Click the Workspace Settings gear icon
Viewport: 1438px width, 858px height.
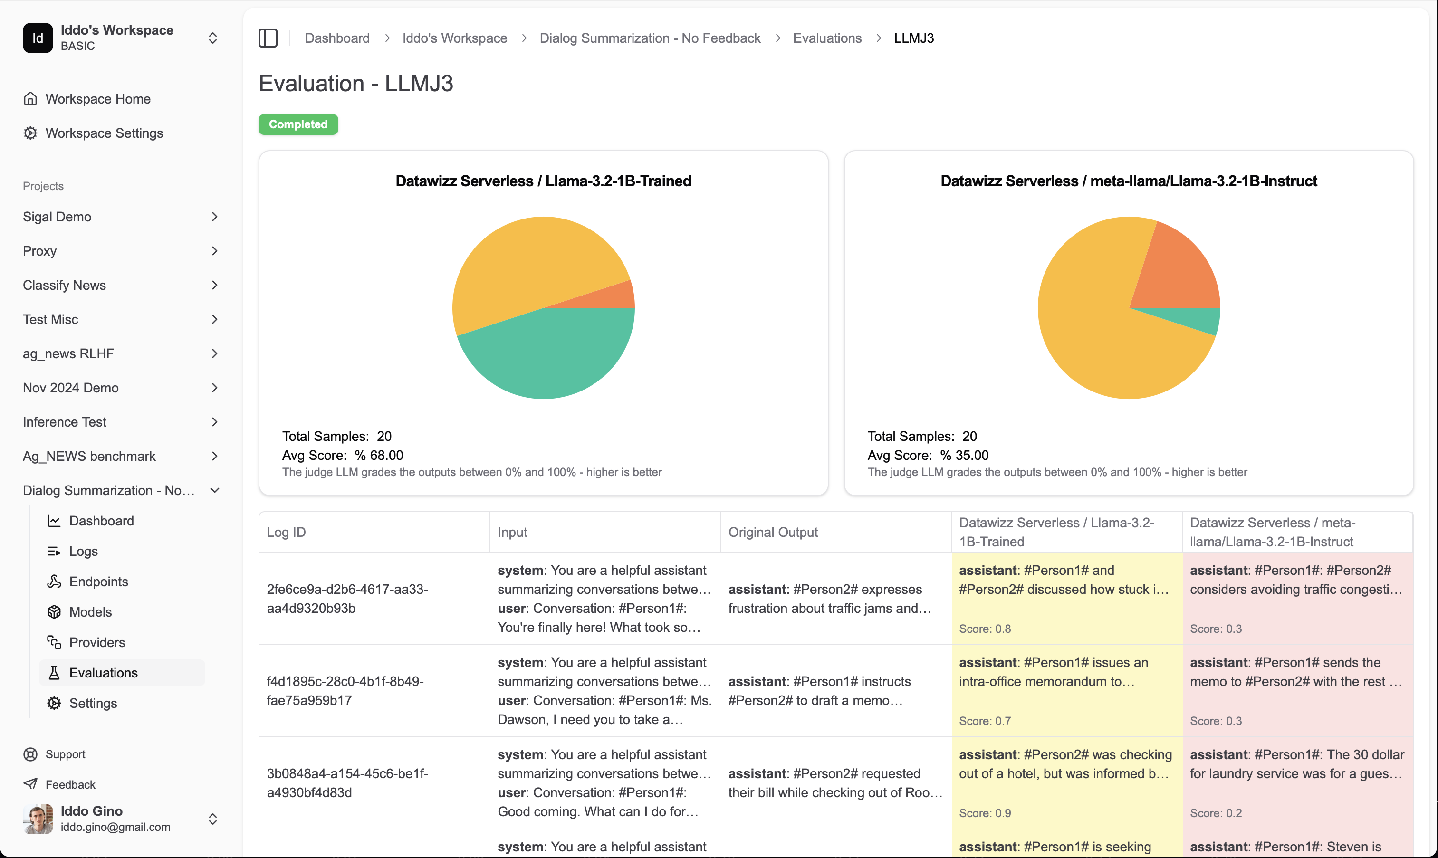pos(30,133)
